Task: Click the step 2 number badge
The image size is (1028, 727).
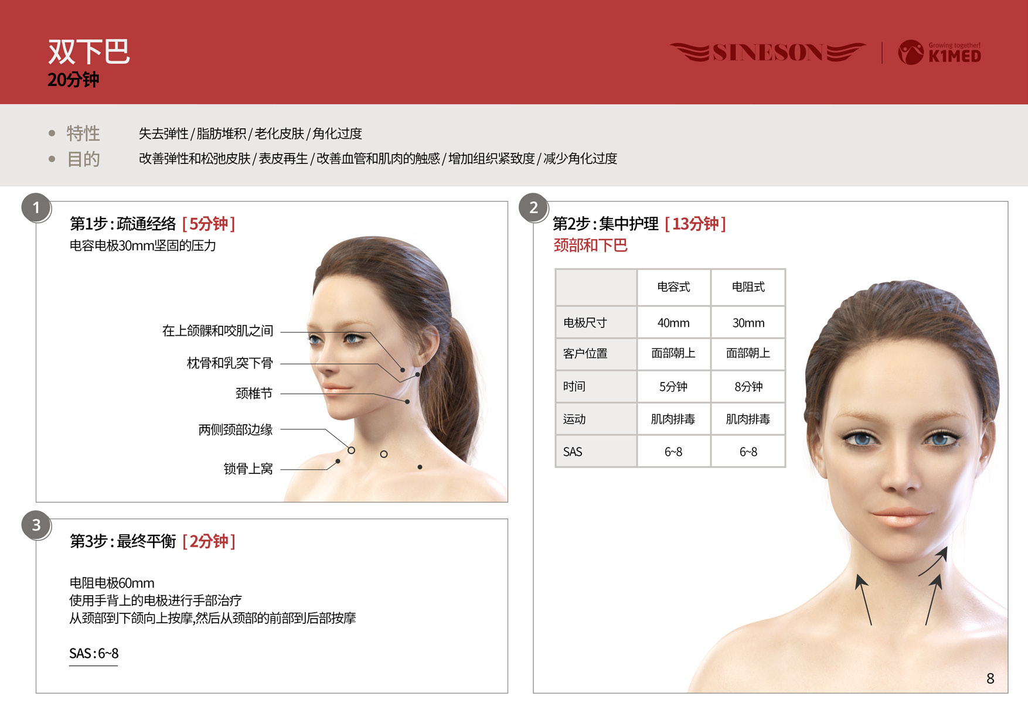Action: tap(533, 208)
